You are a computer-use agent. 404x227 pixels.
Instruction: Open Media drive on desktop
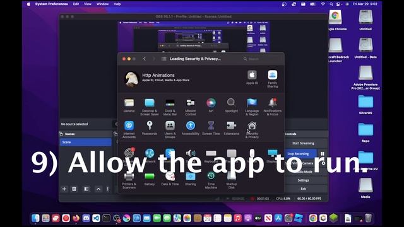pos(365,188)
